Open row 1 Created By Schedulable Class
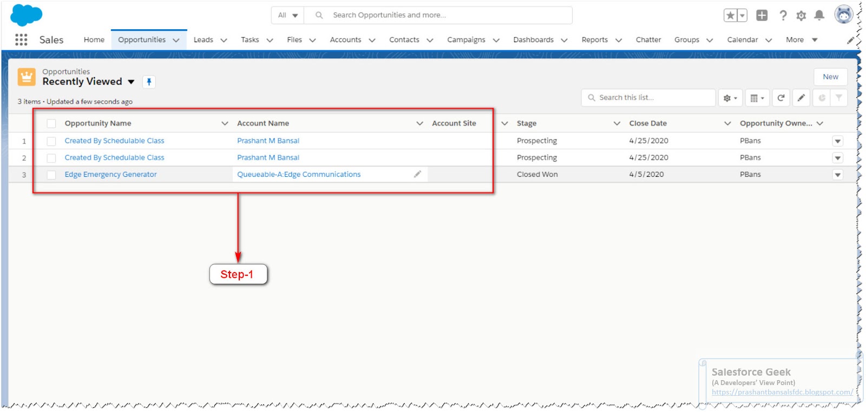 114,141
